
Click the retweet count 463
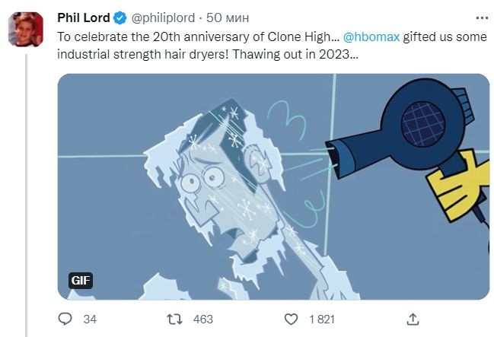pyautogui.click(x=203, y=319)
